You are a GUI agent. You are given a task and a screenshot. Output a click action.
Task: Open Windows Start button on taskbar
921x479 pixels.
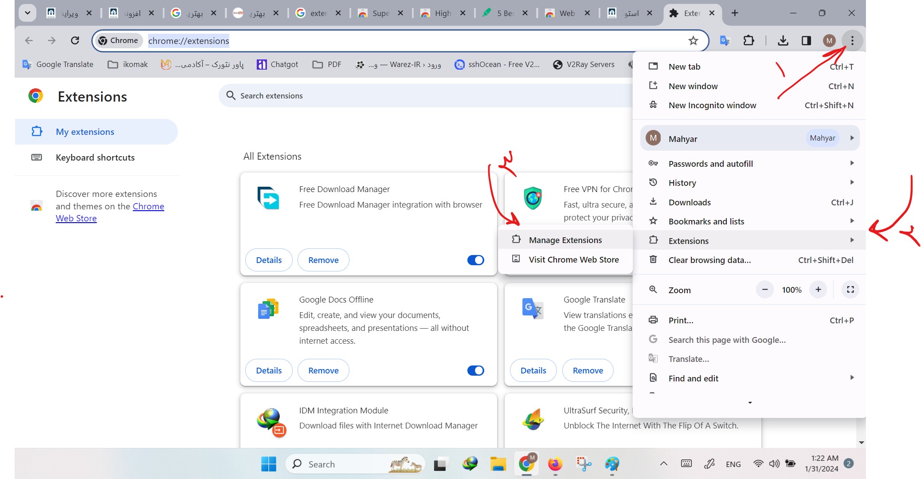pos(269,464)
